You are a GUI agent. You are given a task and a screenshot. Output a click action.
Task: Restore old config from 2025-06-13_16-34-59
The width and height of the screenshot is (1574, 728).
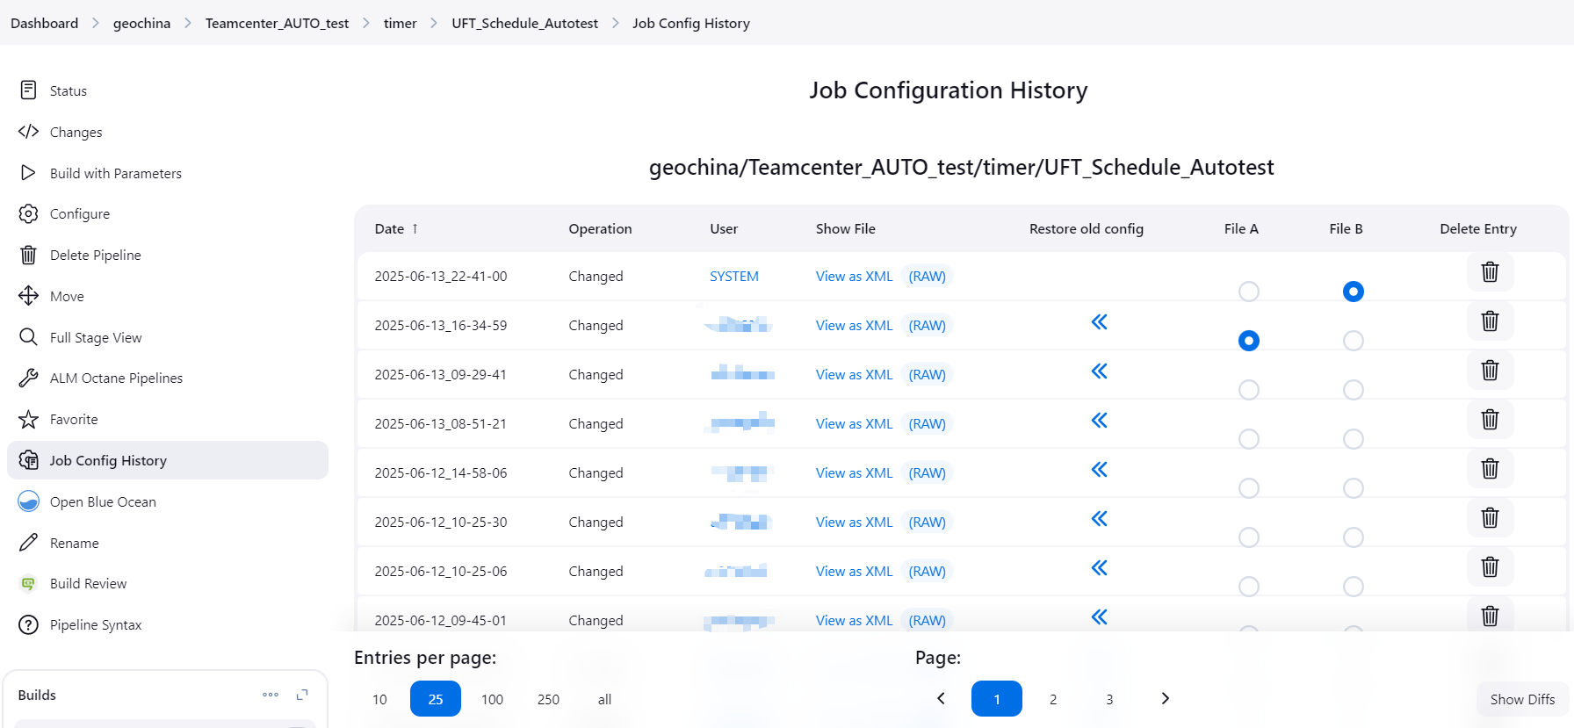click(1099, 322)
